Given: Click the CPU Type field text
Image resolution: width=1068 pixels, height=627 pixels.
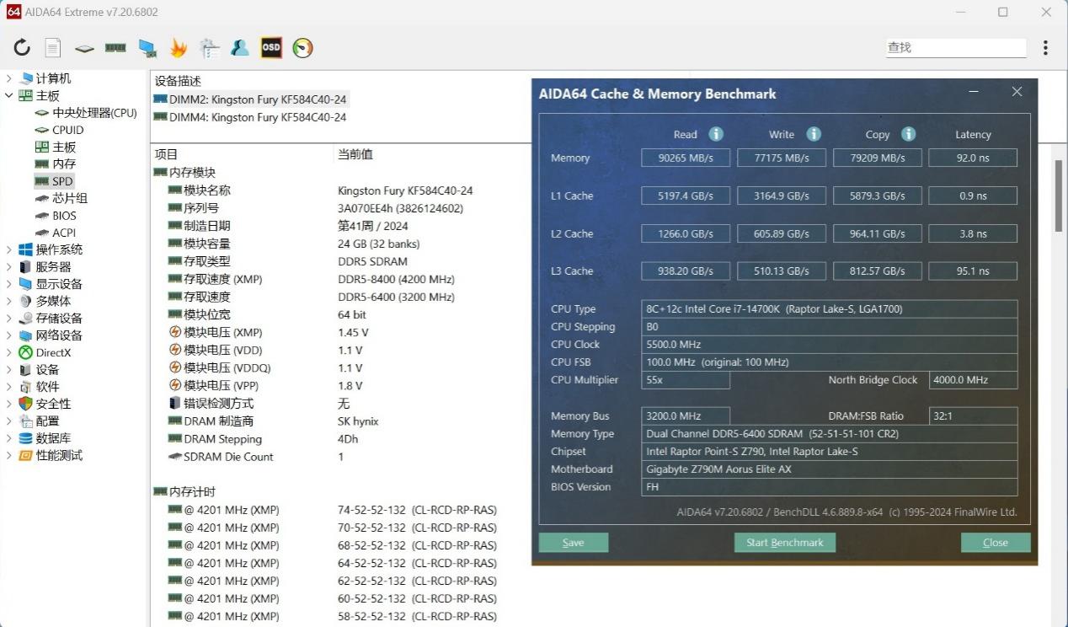Looking at the screenshot, I should click(830, 309).
